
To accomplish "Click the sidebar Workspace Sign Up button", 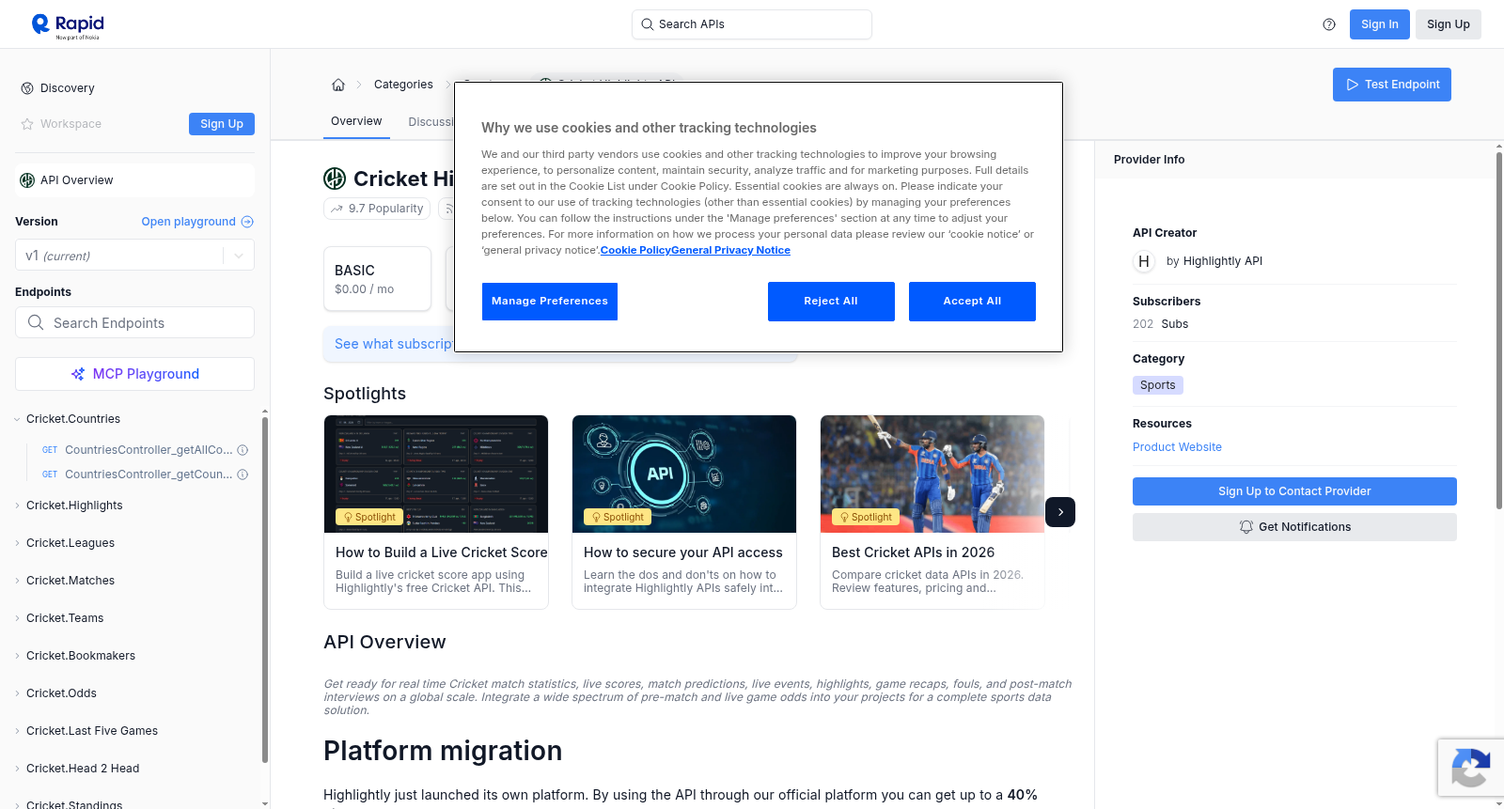I will [222, 124].
